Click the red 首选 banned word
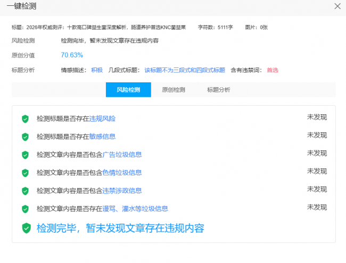This screenshot has height=263, width=346. click(x=272, y=70)
